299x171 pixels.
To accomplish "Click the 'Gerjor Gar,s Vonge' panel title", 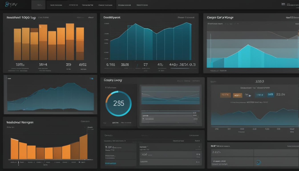I will (220, 17).
